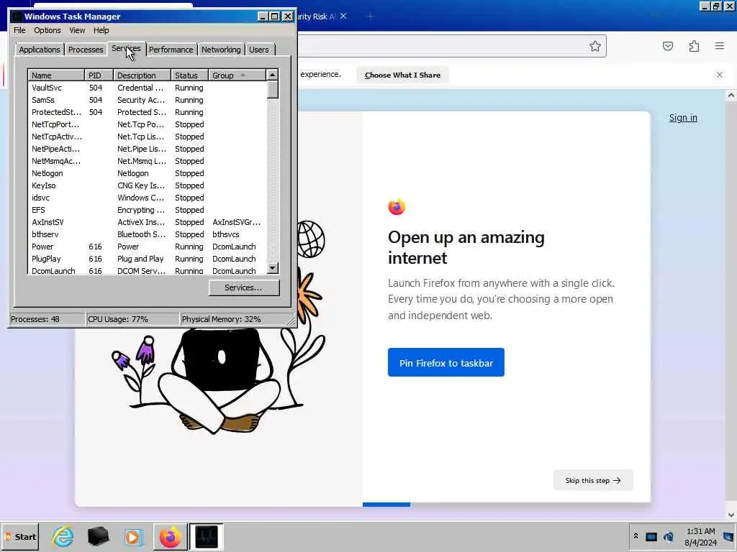The image size is (737, 552).
Task: Select the AxInstSV service row
Action: click(147, 222)
